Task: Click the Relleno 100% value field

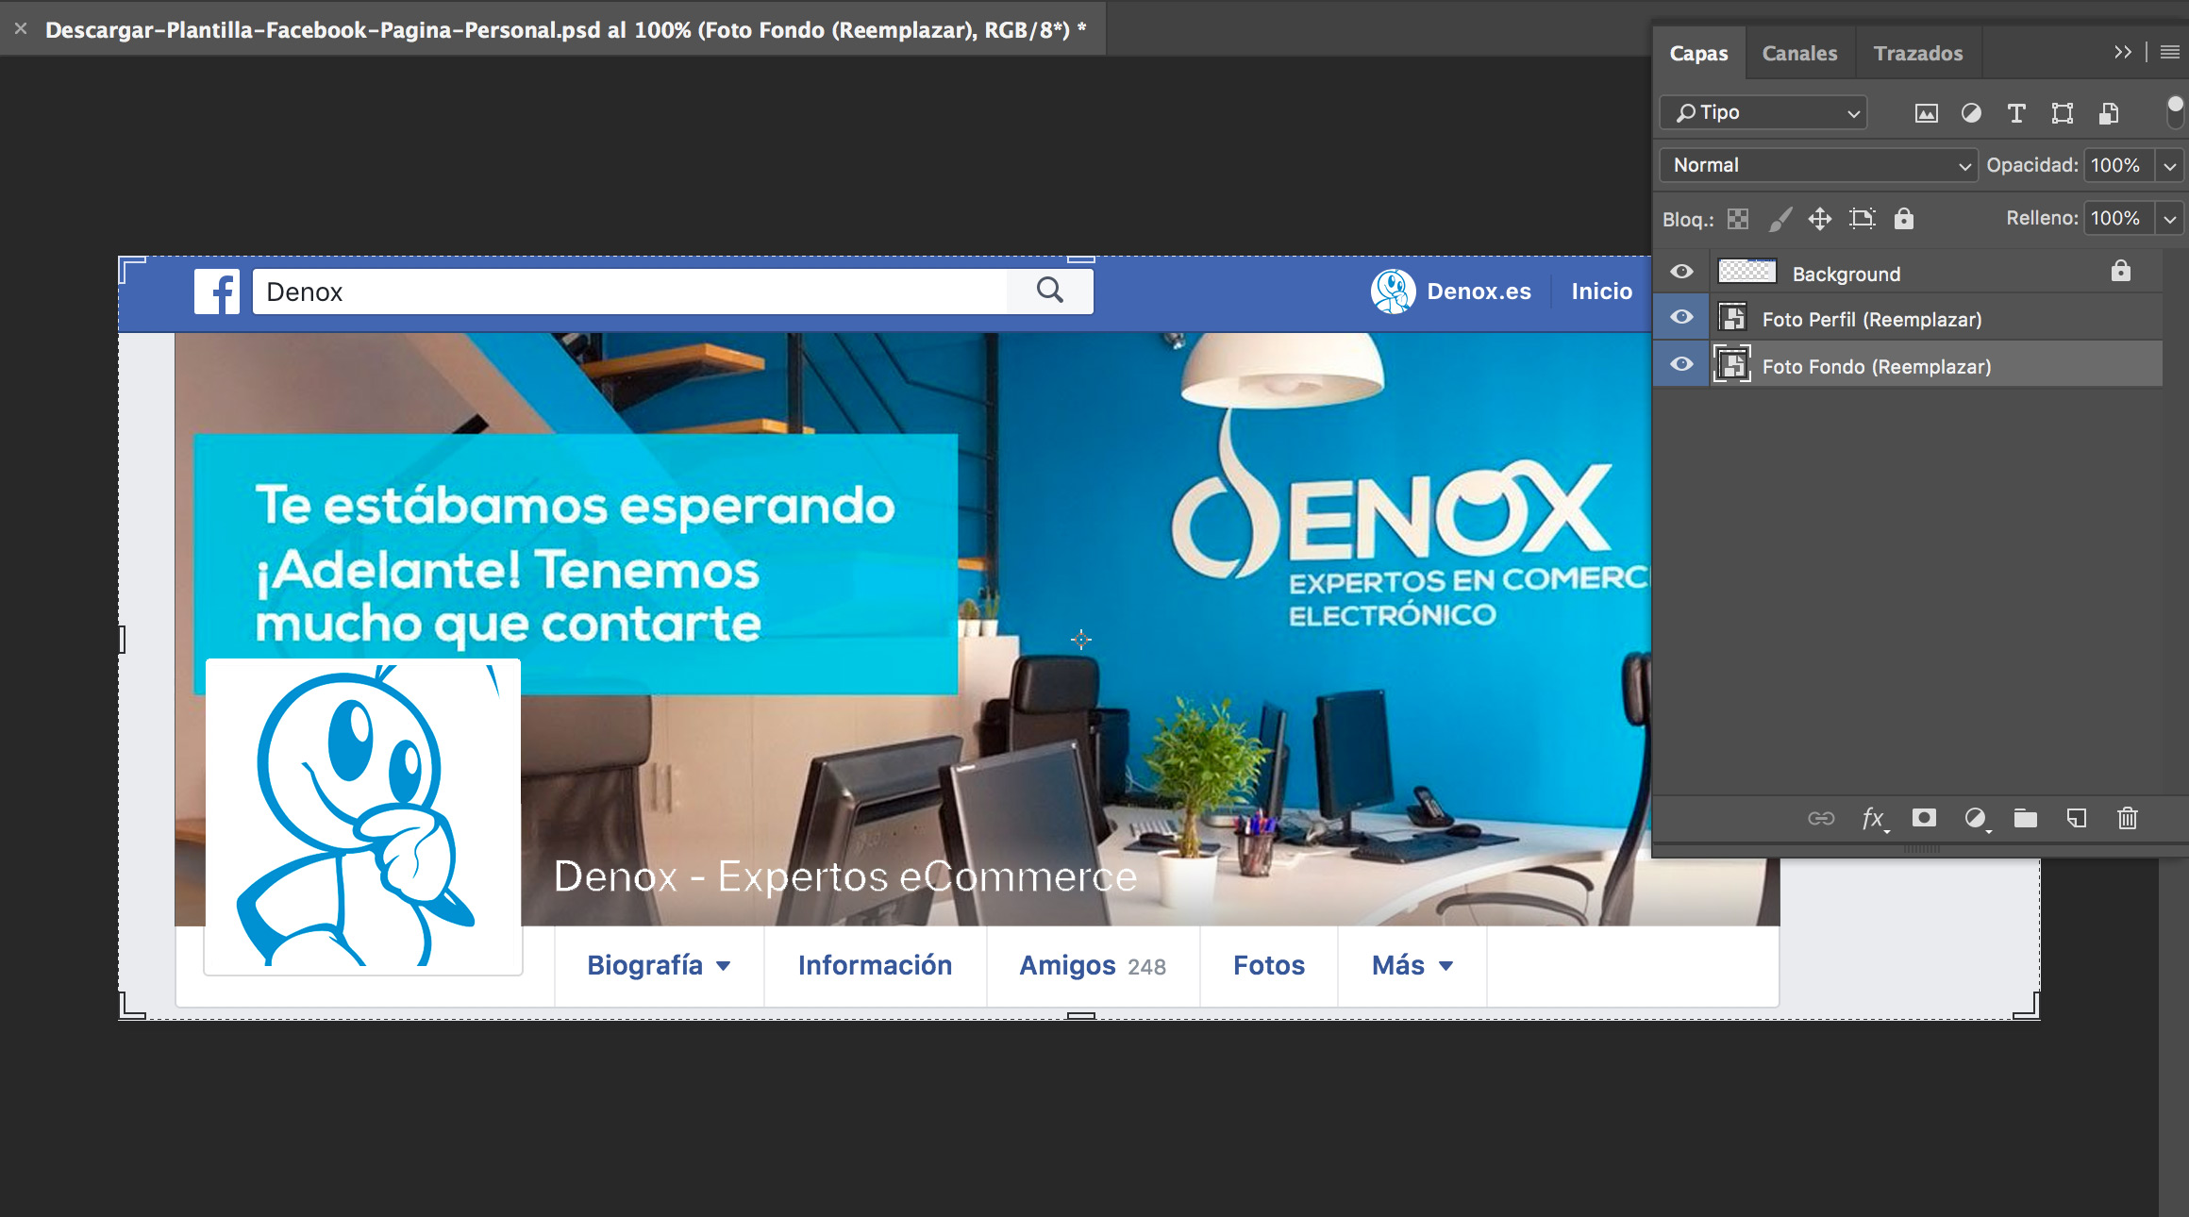Action: click(2118, 218)
